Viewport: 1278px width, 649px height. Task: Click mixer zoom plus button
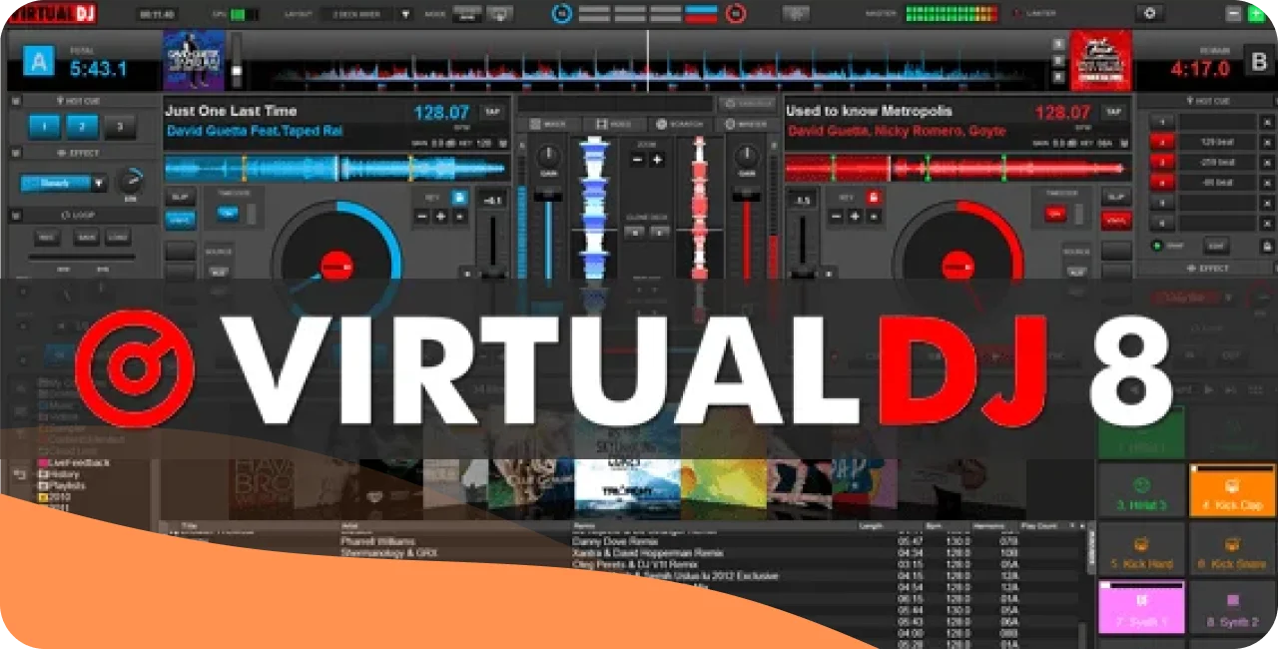[657, 160]
